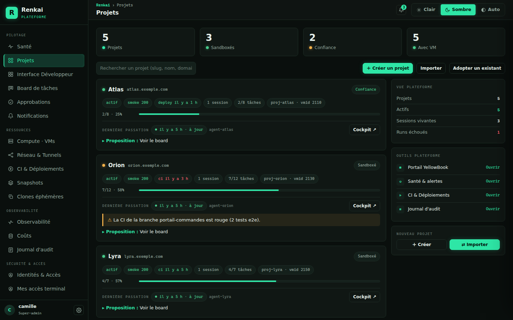
Task: Open settings gear next to camille
Action: (79, 310)
